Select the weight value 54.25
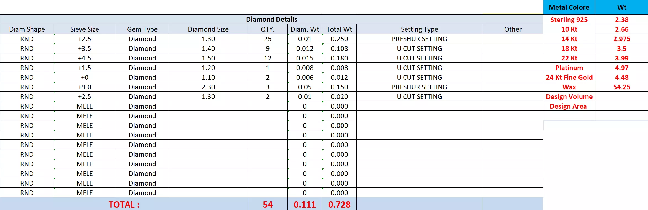 pos(622,87)
